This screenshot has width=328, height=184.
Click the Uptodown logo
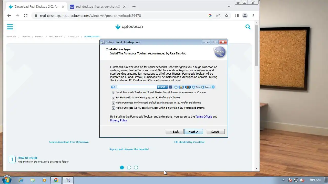point(129,27)
